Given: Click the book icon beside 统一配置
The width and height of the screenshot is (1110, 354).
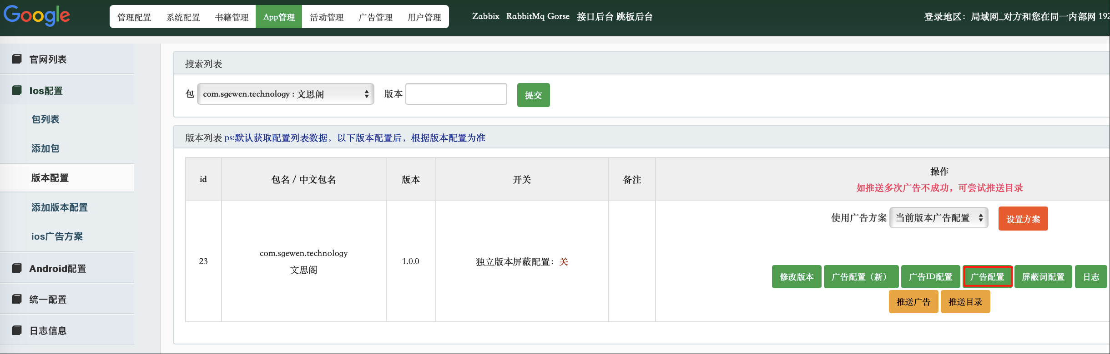Looking at the screenshot, I should click(17, 299).
